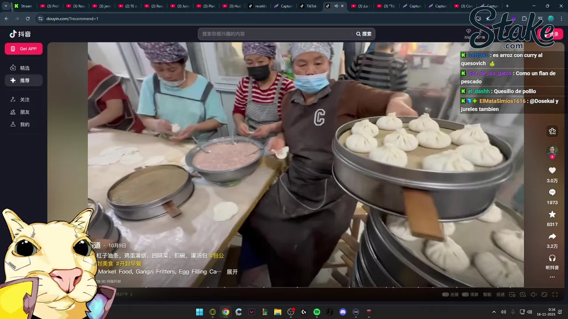
Task: Click chat username el_dashh
Action: tap(479, 91)
